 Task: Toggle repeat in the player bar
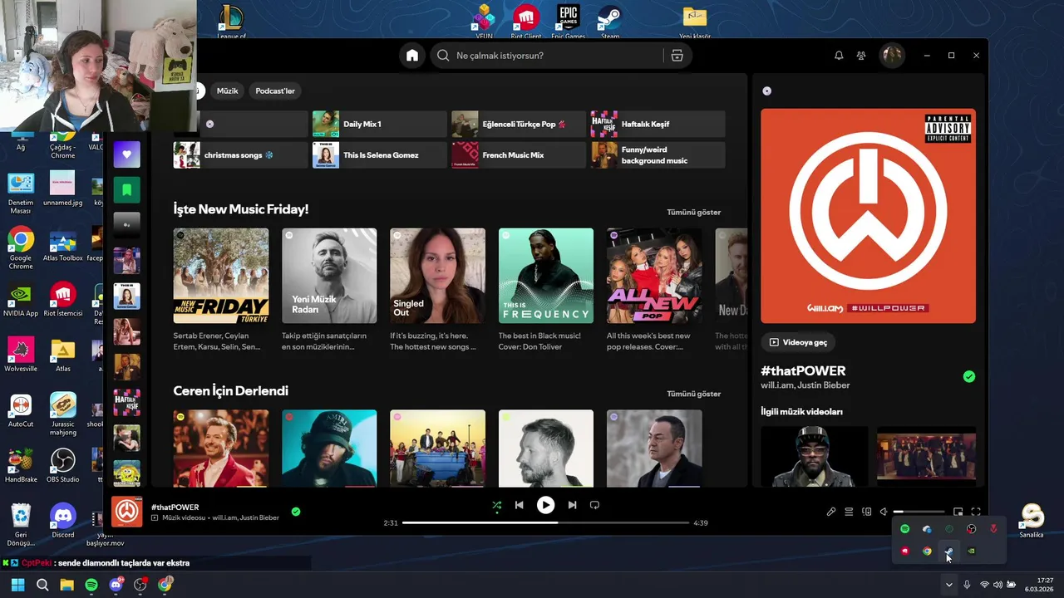pos(594,505)
